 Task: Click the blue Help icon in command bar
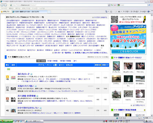[149, 11]
